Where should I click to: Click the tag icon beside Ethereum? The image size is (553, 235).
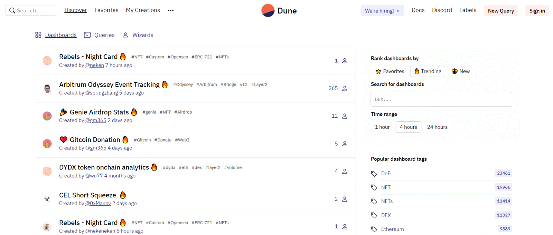coord(374,229)
